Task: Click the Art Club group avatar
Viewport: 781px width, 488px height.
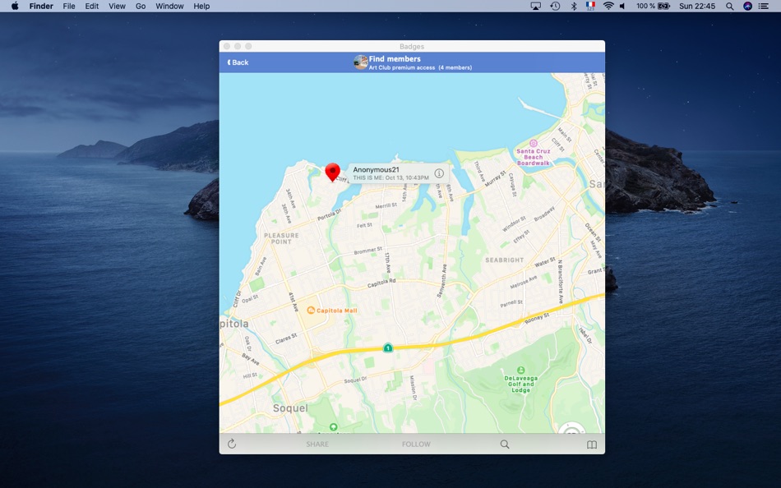Action: tap(361, 62)
